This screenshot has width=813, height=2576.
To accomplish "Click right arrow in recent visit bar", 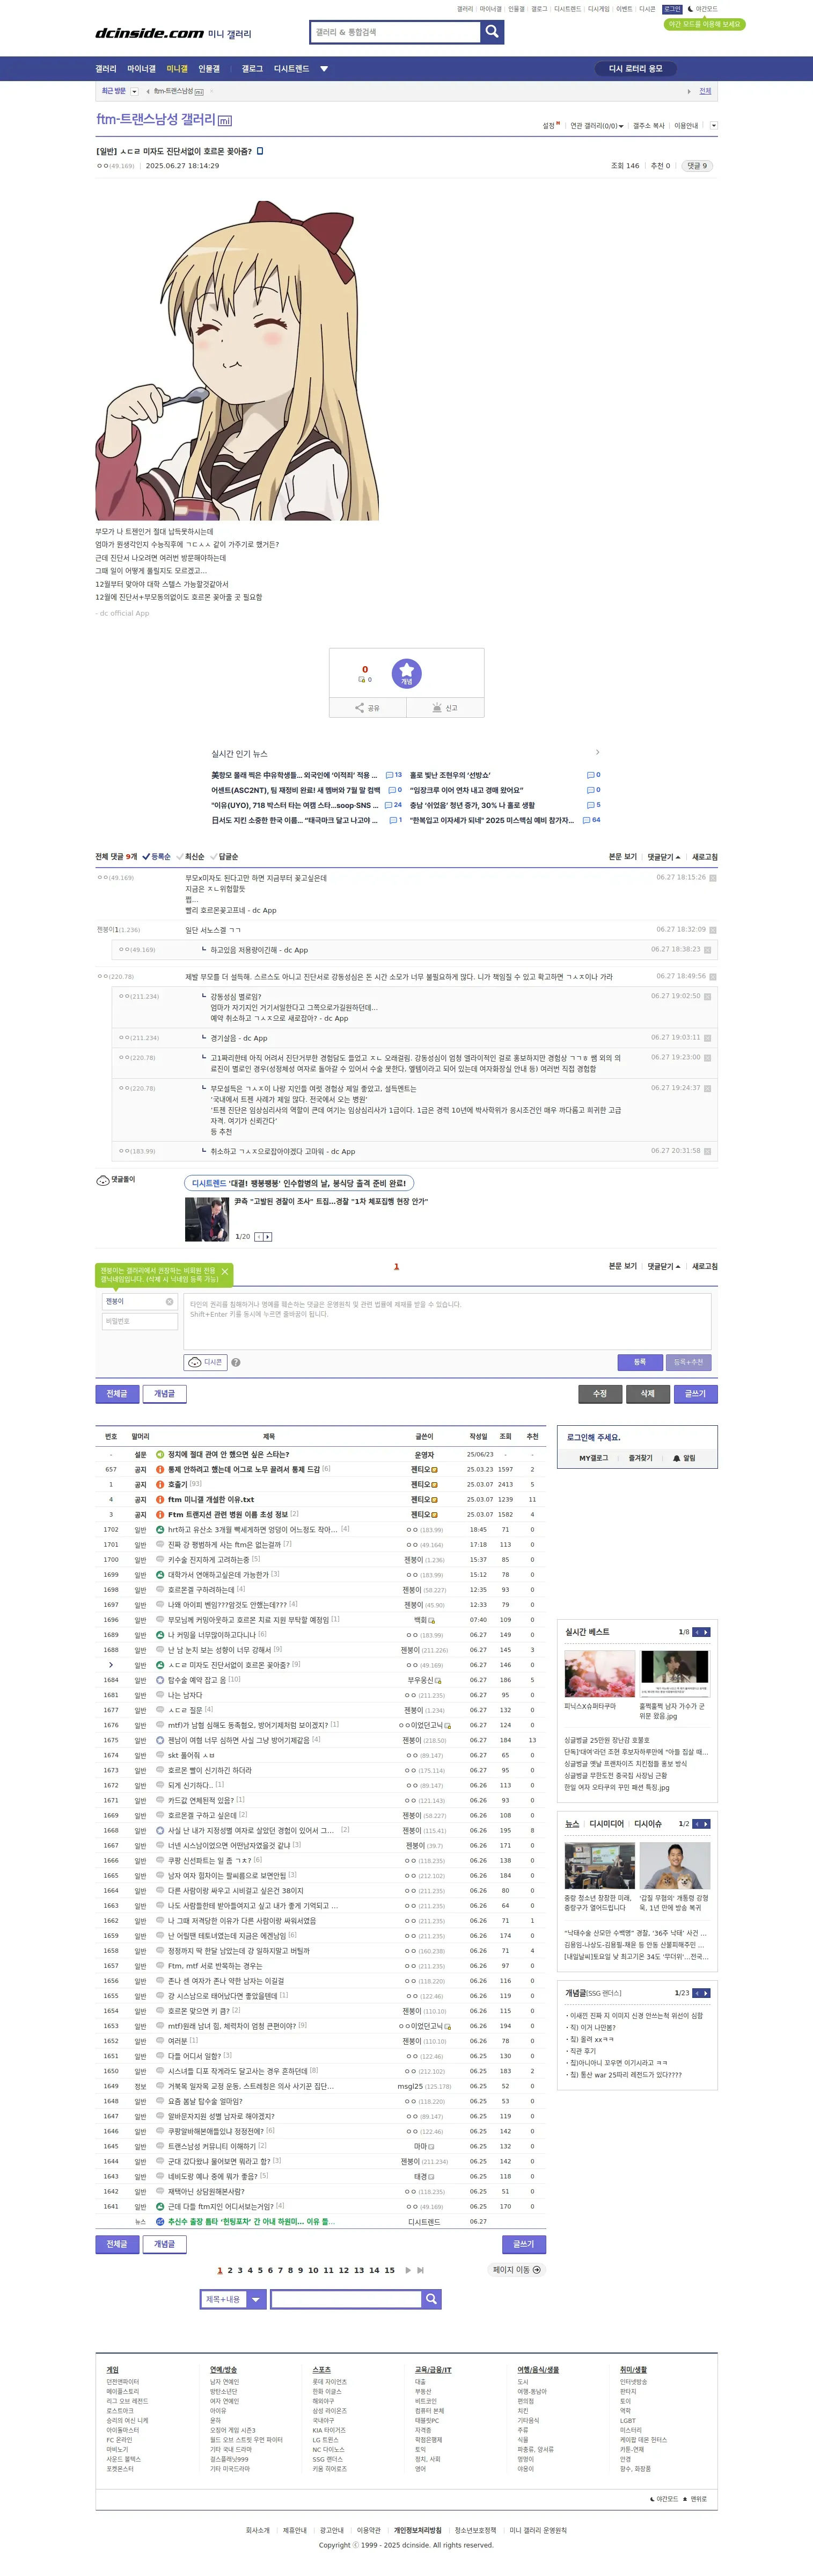I will point(688,91).
